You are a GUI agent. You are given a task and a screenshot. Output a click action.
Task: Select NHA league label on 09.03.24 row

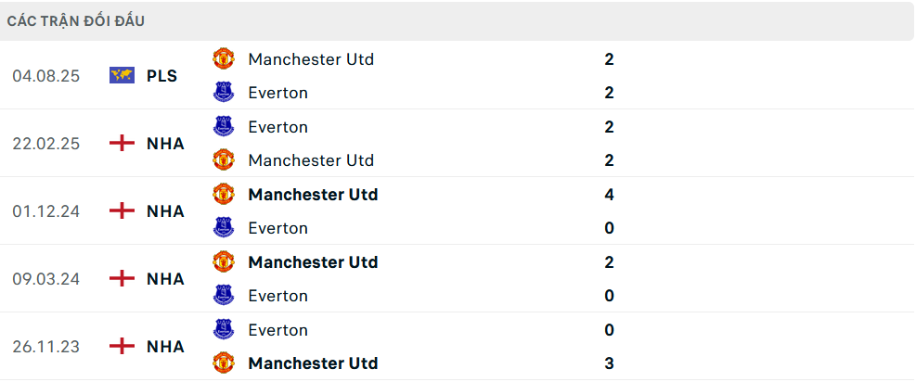[x=165, y=279]
